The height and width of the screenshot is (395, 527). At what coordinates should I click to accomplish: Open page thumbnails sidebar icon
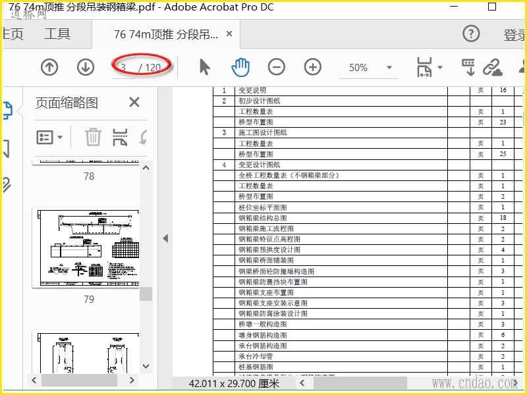[x=7, y=111]
